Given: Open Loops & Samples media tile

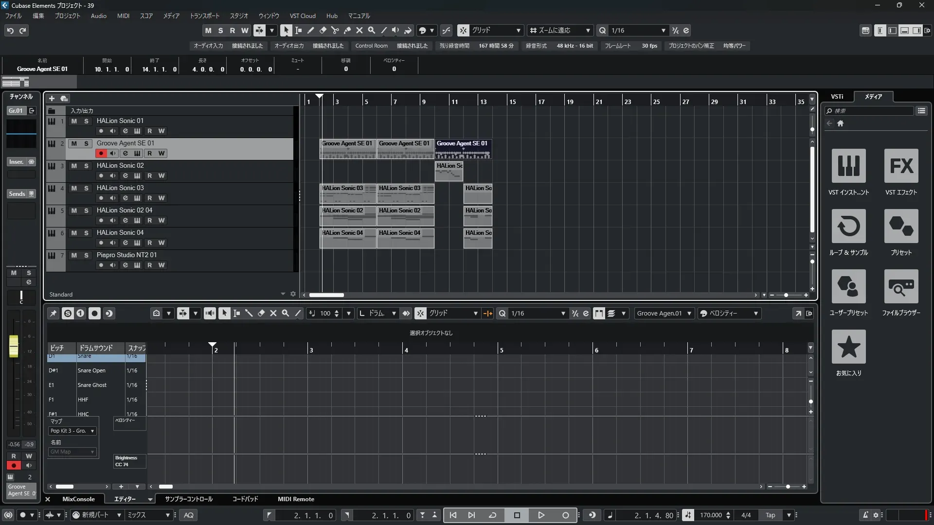Looking at the screenshot, I should click(x=848, y=226).
